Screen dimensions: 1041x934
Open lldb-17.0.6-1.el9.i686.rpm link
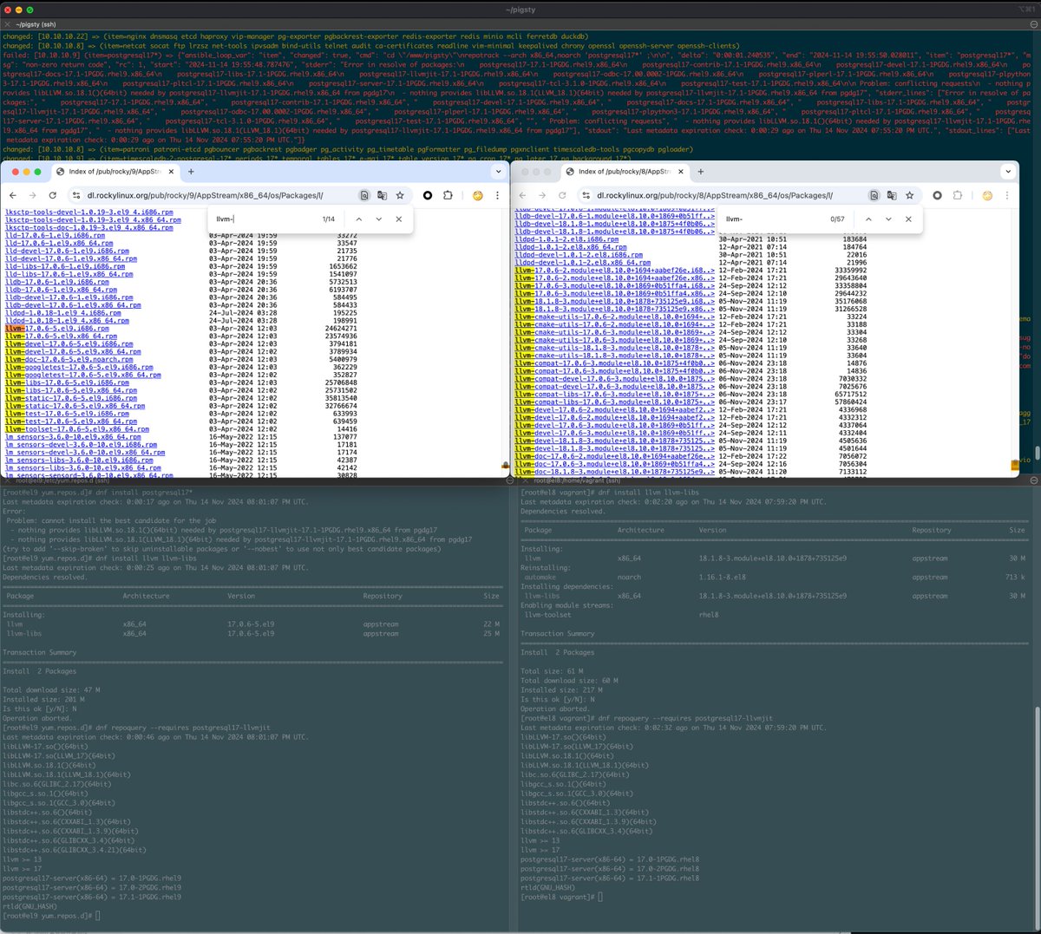[57, 282]
